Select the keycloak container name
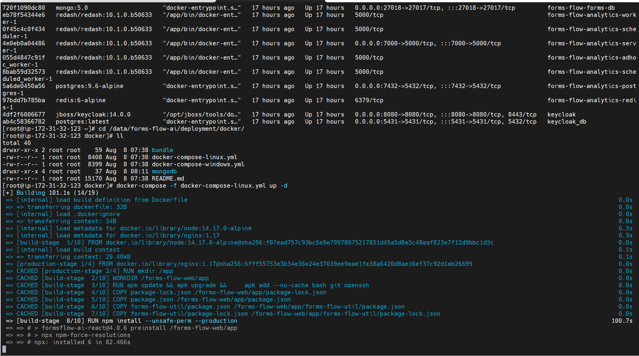This screenshot has height=356, width=639. tap(562, 114)
